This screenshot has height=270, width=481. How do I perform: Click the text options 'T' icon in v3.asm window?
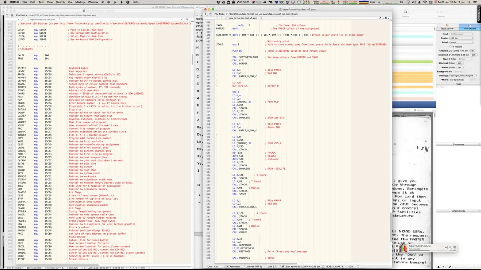(x=206, y=14)
